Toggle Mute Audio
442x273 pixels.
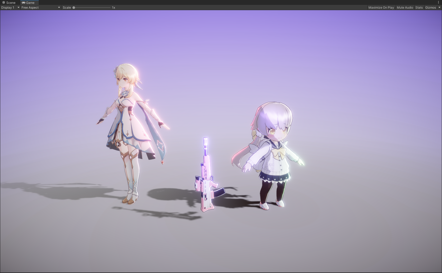pos(405,8)
